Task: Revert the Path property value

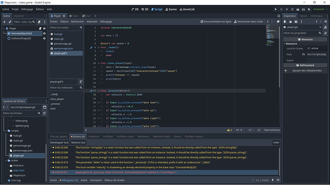Action: click(303, 54)
